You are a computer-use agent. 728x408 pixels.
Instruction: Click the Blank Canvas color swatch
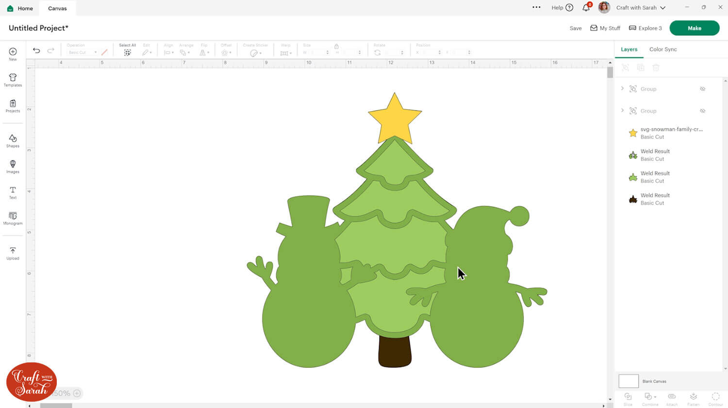pyautogui.click(x=629, y=381)
